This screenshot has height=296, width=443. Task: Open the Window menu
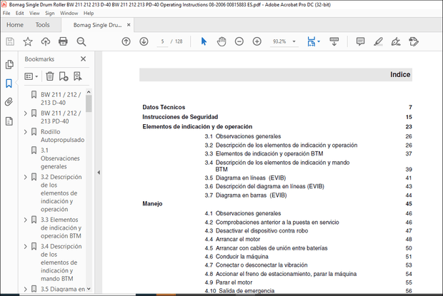(69, 14)
